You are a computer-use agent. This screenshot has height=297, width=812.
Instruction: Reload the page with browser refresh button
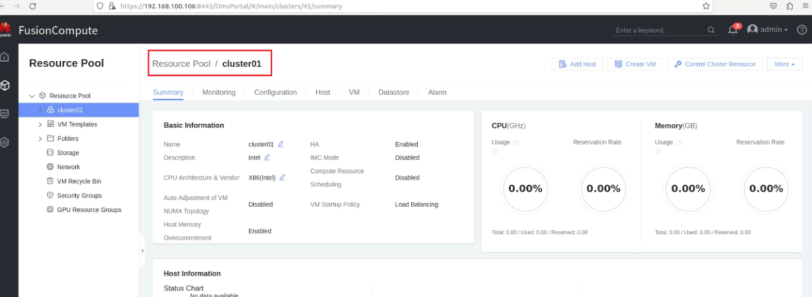(32, 6)
